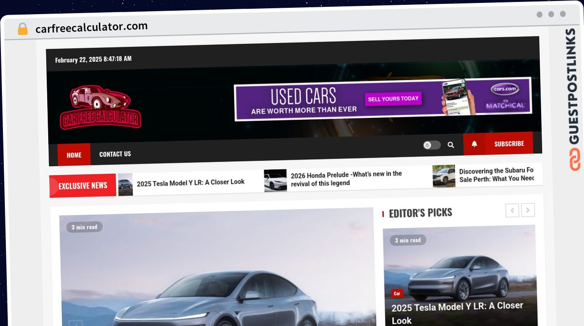Open the Contact Us menu item
Screen dimensions: 584x326
point(115,154)
